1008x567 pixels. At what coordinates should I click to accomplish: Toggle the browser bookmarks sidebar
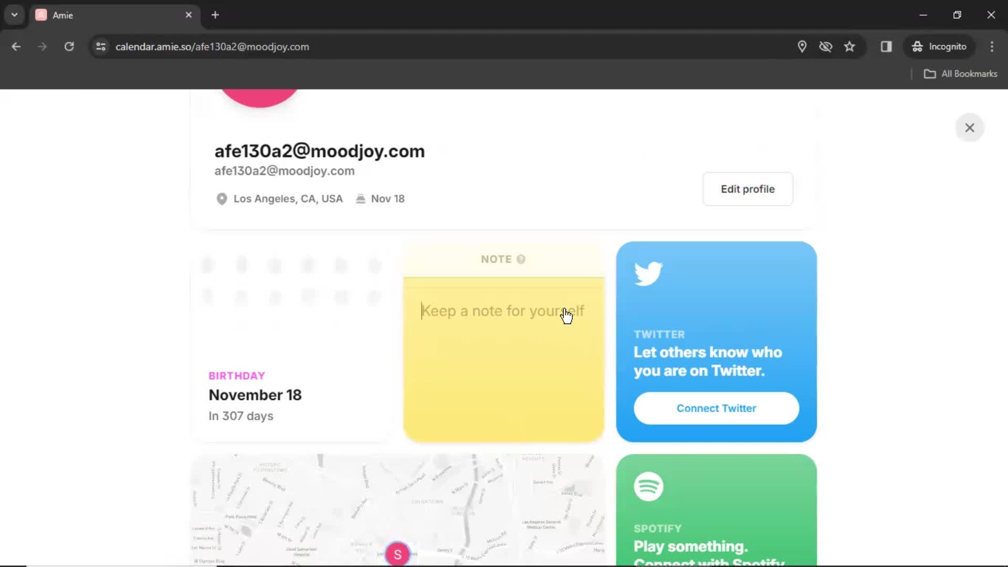(x=887, y=46)
